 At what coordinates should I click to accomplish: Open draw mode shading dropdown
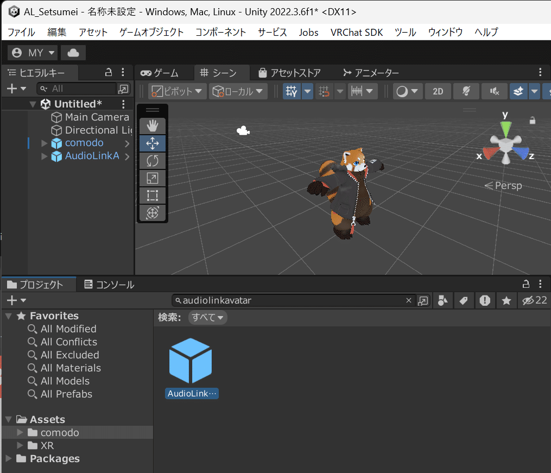(x=407, y=91)
